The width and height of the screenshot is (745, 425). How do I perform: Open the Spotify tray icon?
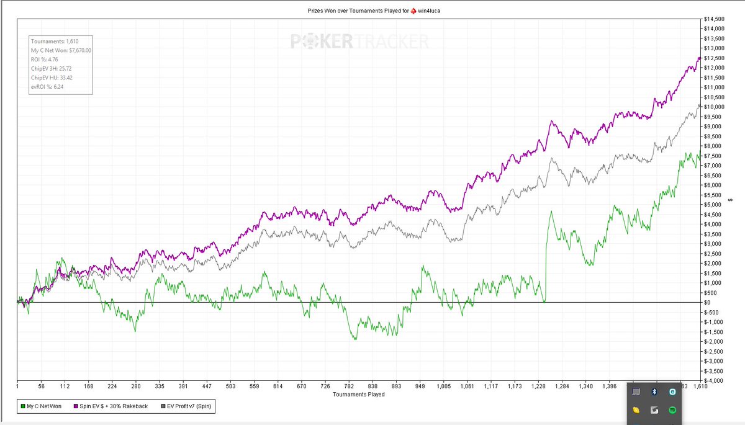click(x=673, y=410)
